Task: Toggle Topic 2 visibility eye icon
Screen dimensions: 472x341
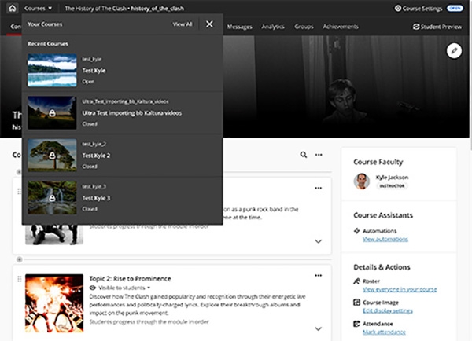Action: (93, 288)
